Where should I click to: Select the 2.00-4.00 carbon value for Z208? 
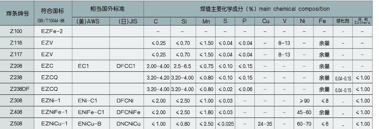(x=157, y=66)
